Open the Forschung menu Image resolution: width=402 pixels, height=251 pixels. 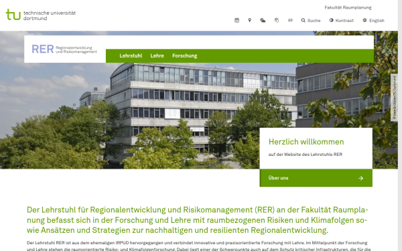(x=185, y=56)
